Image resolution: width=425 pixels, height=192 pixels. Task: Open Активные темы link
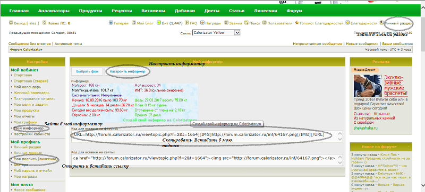(x=69, y=44)
